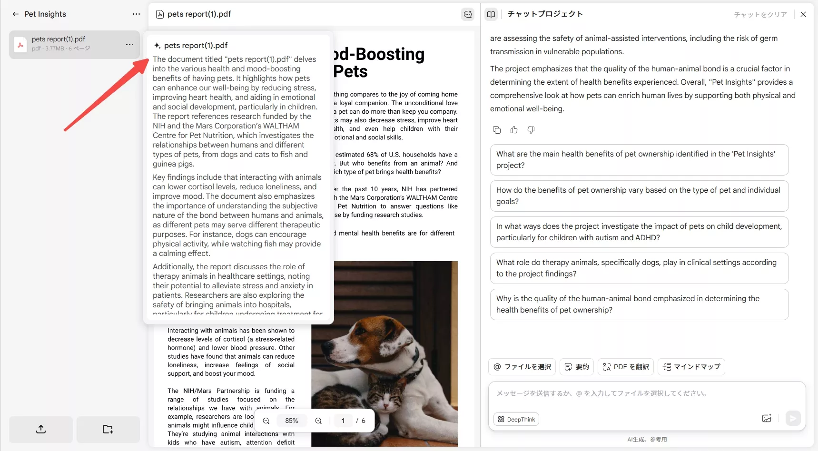Click the チャットプロジェクト heading
818x451 pixels.
545,14
